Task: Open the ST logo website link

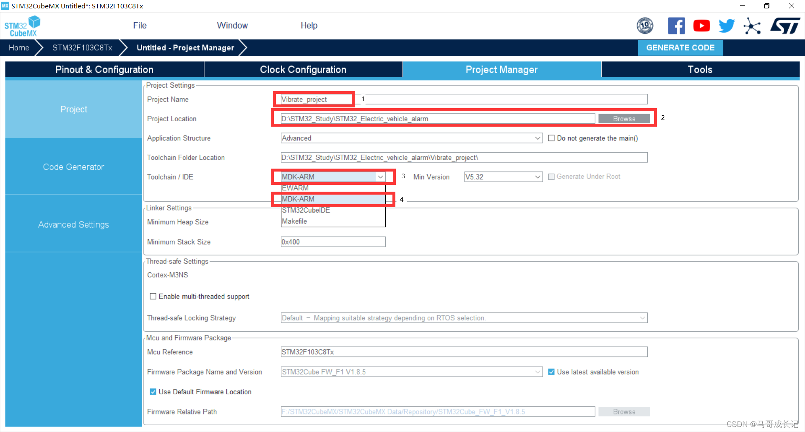Action: tap(785, 26)
